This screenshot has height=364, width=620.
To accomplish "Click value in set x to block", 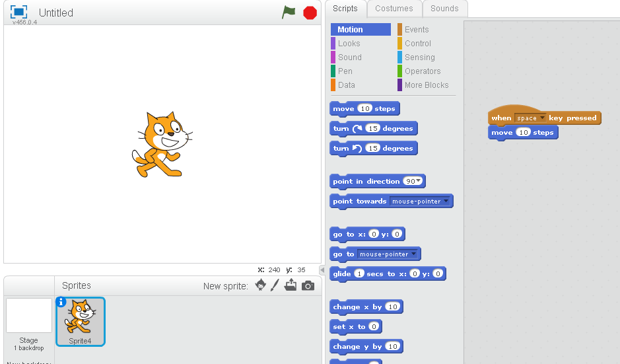I will click(374, 326).
